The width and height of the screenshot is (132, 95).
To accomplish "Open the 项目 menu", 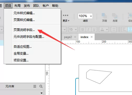I will click(x=8, y=6).
